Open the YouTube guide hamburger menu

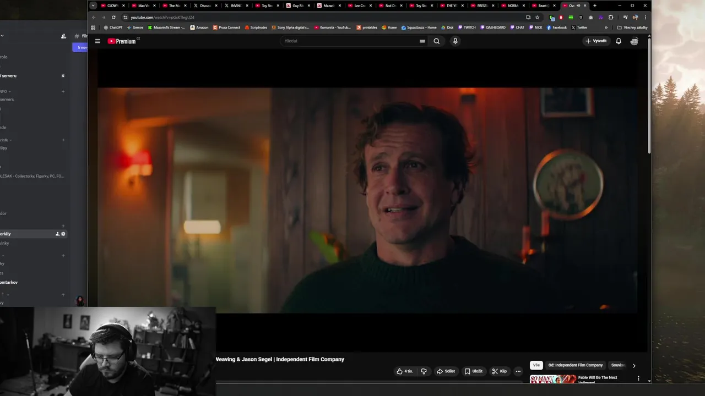[x=97, y=41]
